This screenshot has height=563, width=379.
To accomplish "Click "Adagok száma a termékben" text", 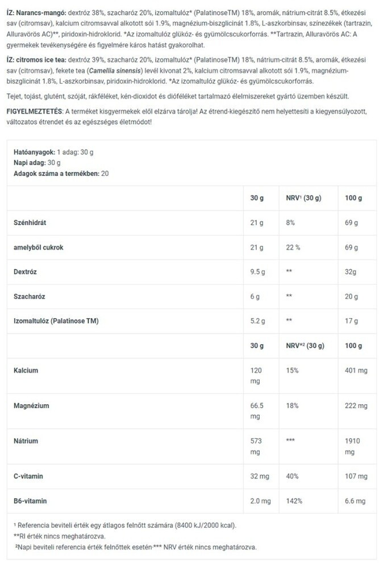I will [x=56, y=173].
